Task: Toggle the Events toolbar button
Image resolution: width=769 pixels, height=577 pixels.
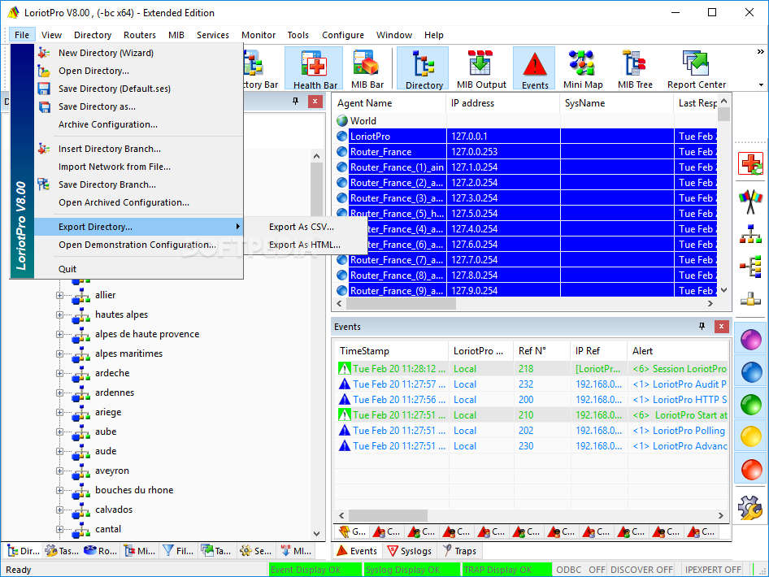Action: [534, 68]
